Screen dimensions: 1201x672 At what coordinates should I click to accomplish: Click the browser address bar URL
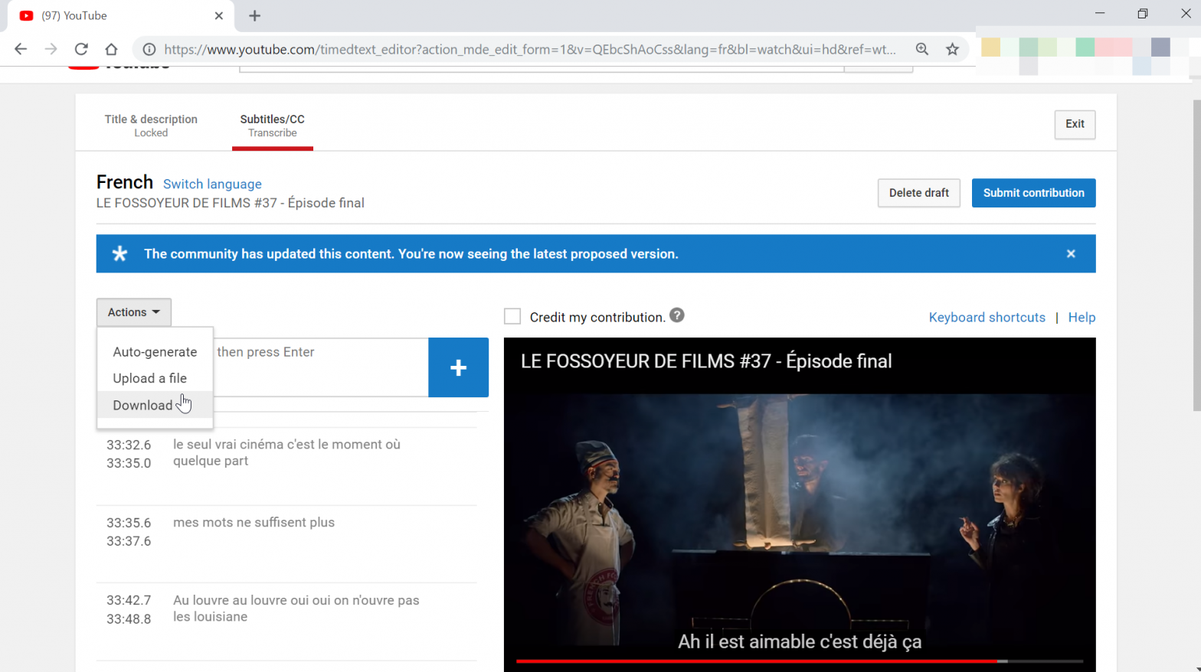click(530, 49)
